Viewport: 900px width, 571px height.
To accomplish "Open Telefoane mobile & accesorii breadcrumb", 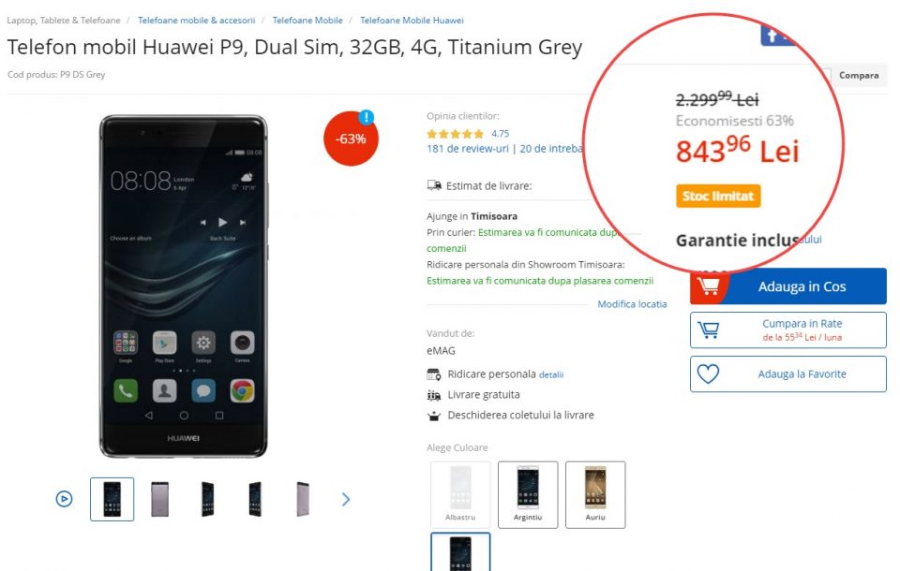I will 196,20.
